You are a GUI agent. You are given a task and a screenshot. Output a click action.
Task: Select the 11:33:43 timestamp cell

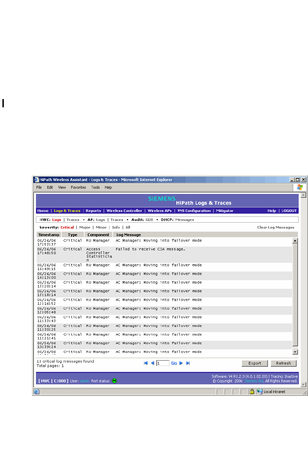click(x=47, y=319)
